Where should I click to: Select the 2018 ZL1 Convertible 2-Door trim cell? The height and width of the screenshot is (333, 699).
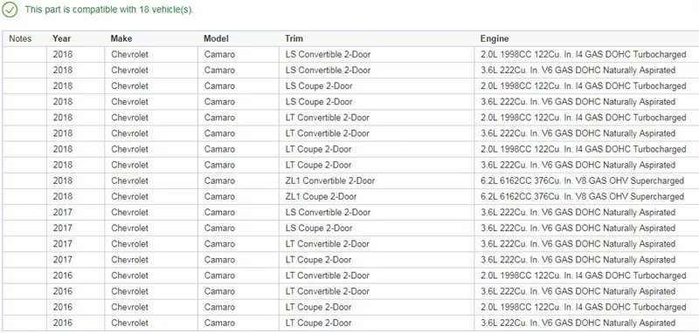pyautogui.click(x=377, y=181)
